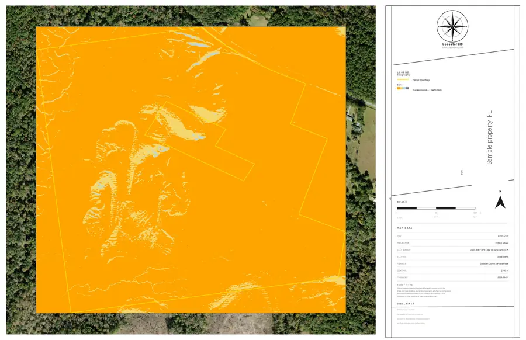Image resolution: width=526 pixels, height=340 pixels.
Task: Click the MAP DATA heading
Action: (404, 228)
